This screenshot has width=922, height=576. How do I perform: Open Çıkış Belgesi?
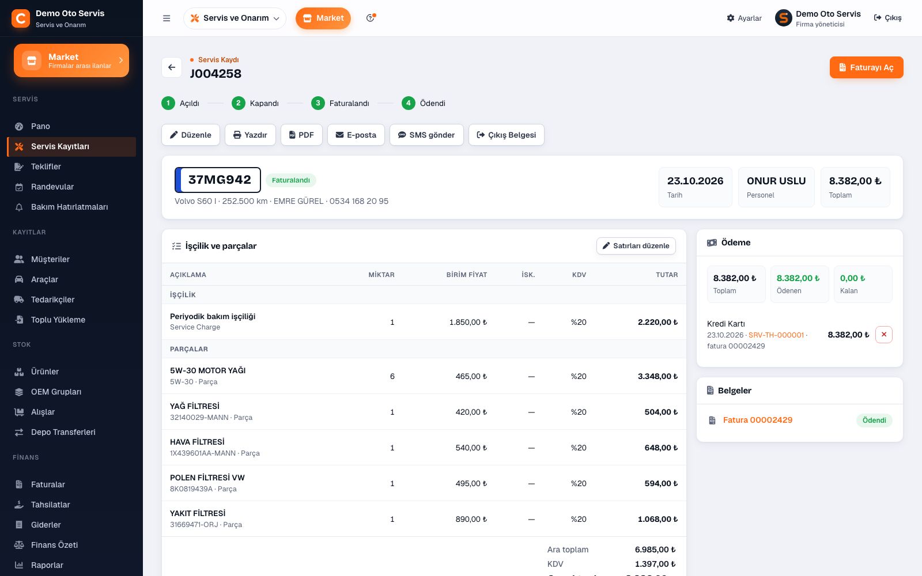[507, 135]
